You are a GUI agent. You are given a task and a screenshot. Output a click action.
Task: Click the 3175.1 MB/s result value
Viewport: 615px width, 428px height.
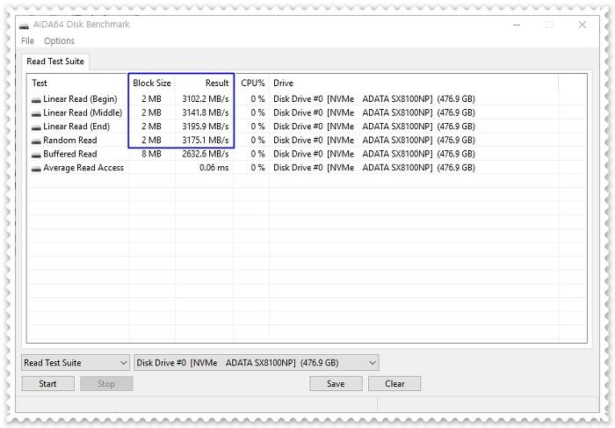[205, 140]
